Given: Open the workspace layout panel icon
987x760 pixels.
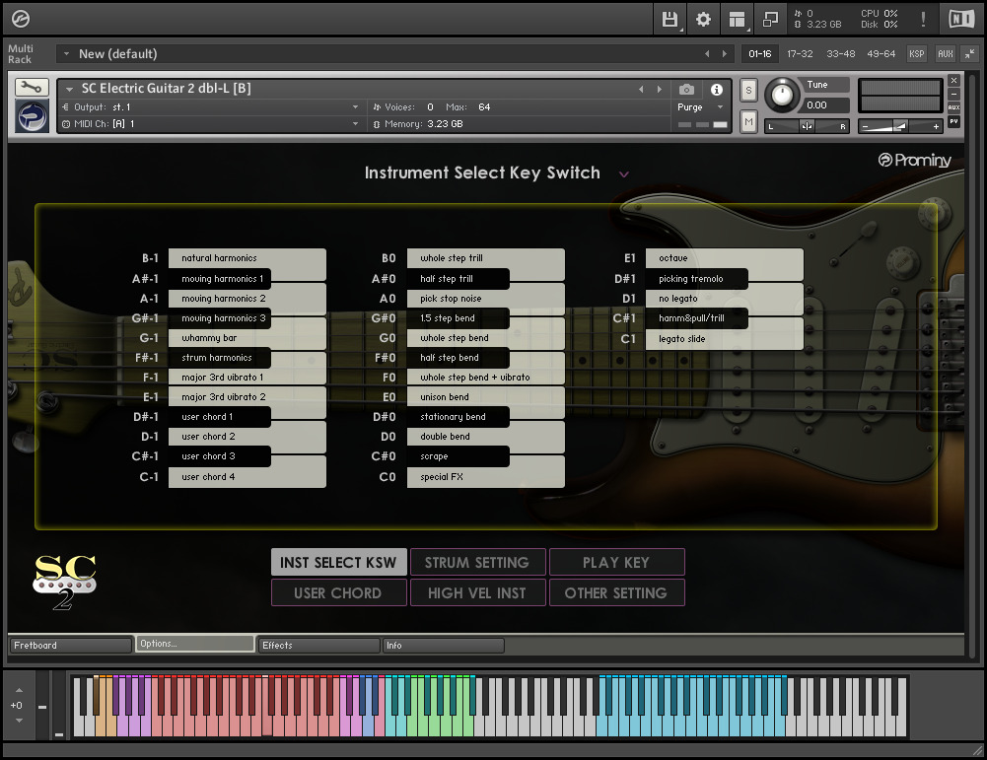Looking at the screenshot, I should point(737,20).
